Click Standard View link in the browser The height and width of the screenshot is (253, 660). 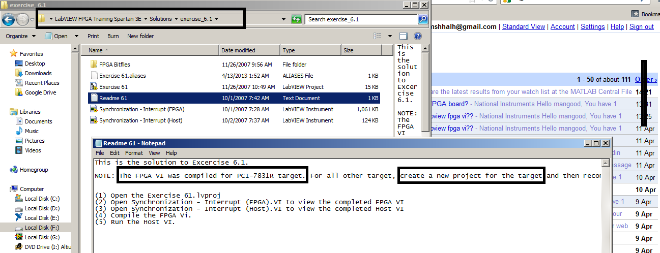click(524, 26)
